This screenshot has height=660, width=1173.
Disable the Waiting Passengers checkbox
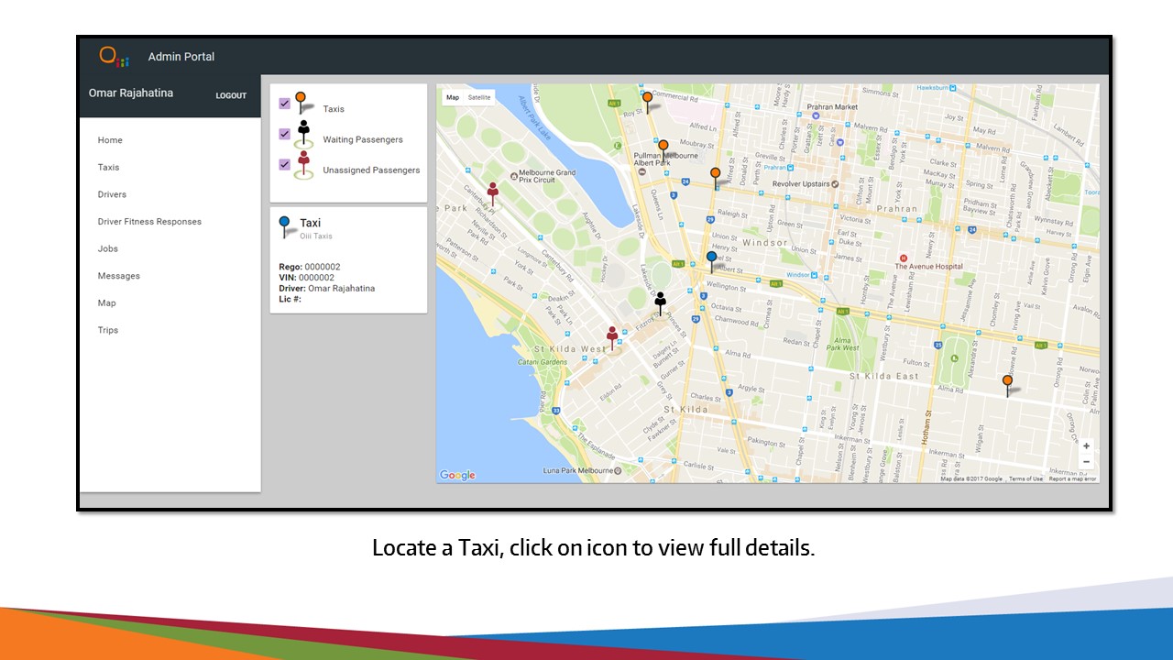285,134
